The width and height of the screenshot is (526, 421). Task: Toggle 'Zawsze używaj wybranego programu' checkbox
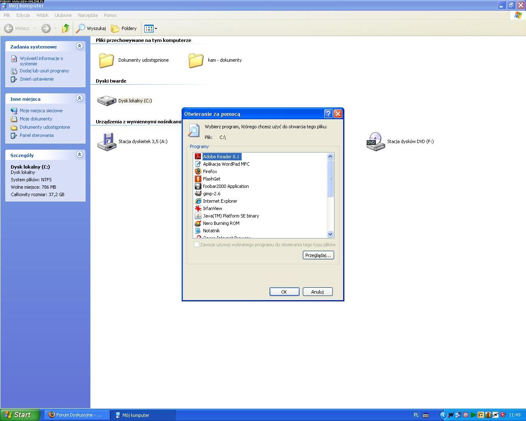196,245
